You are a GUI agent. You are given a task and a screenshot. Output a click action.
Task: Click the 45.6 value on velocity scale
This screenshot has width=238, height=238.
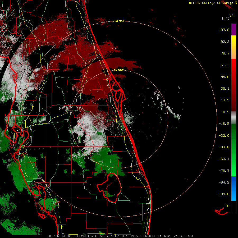pyautogui.click(x=225, y=77)
